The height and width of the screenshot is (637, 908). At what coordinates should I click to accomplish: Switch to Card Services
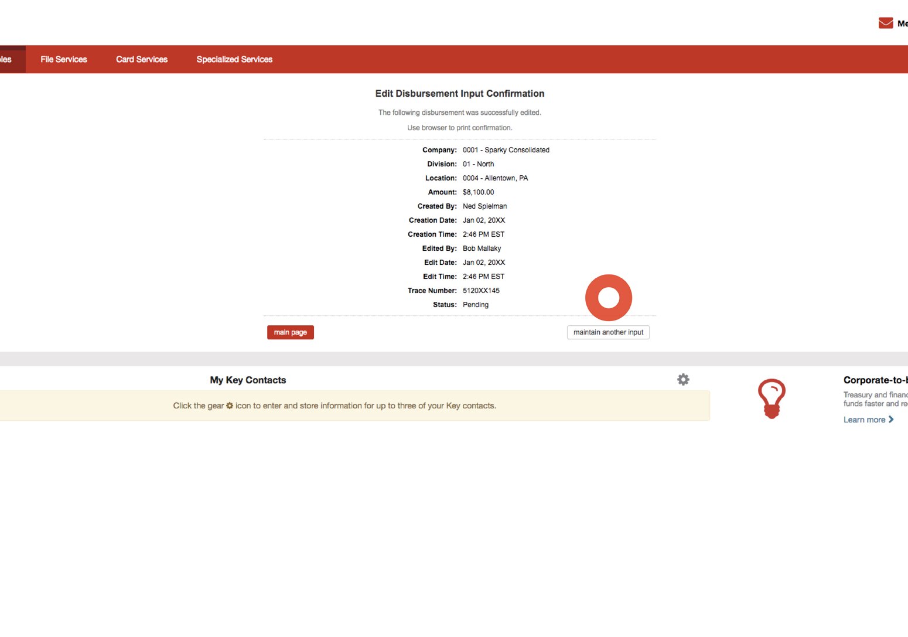click(141, 59)
